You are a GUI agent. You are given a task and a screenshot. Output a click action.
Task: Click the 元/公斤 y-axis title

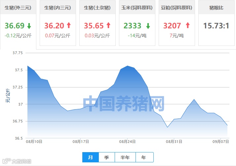8,96
